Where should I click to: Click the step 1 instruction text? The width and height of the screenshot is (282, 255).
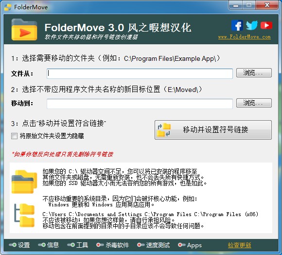(115, 58)
